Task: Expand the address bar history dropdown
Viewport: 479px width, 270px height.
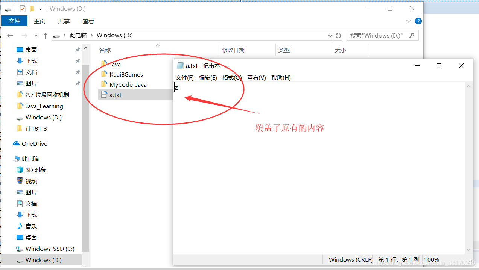Action: [330, 36]
